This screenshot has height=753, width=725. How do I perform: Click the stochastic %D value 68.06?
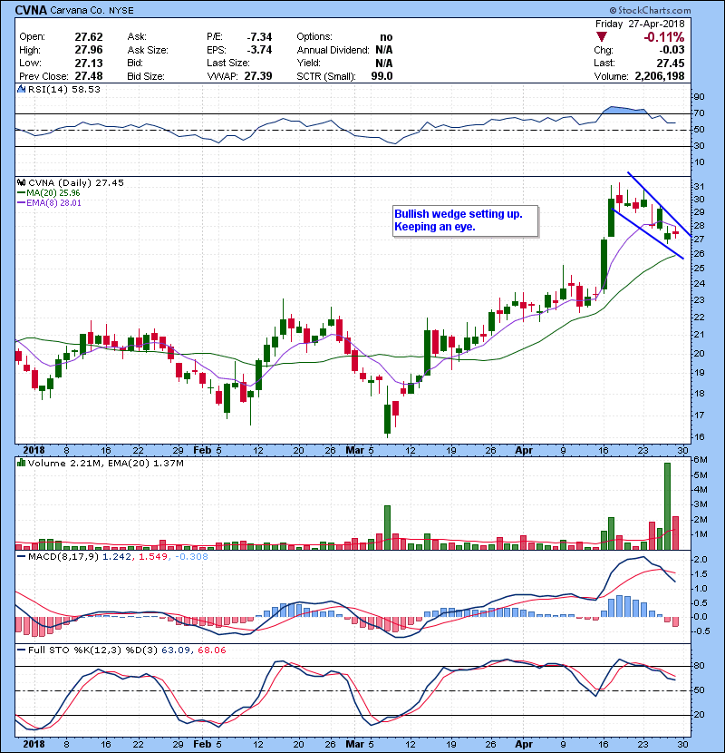click(x=211, y=650)
